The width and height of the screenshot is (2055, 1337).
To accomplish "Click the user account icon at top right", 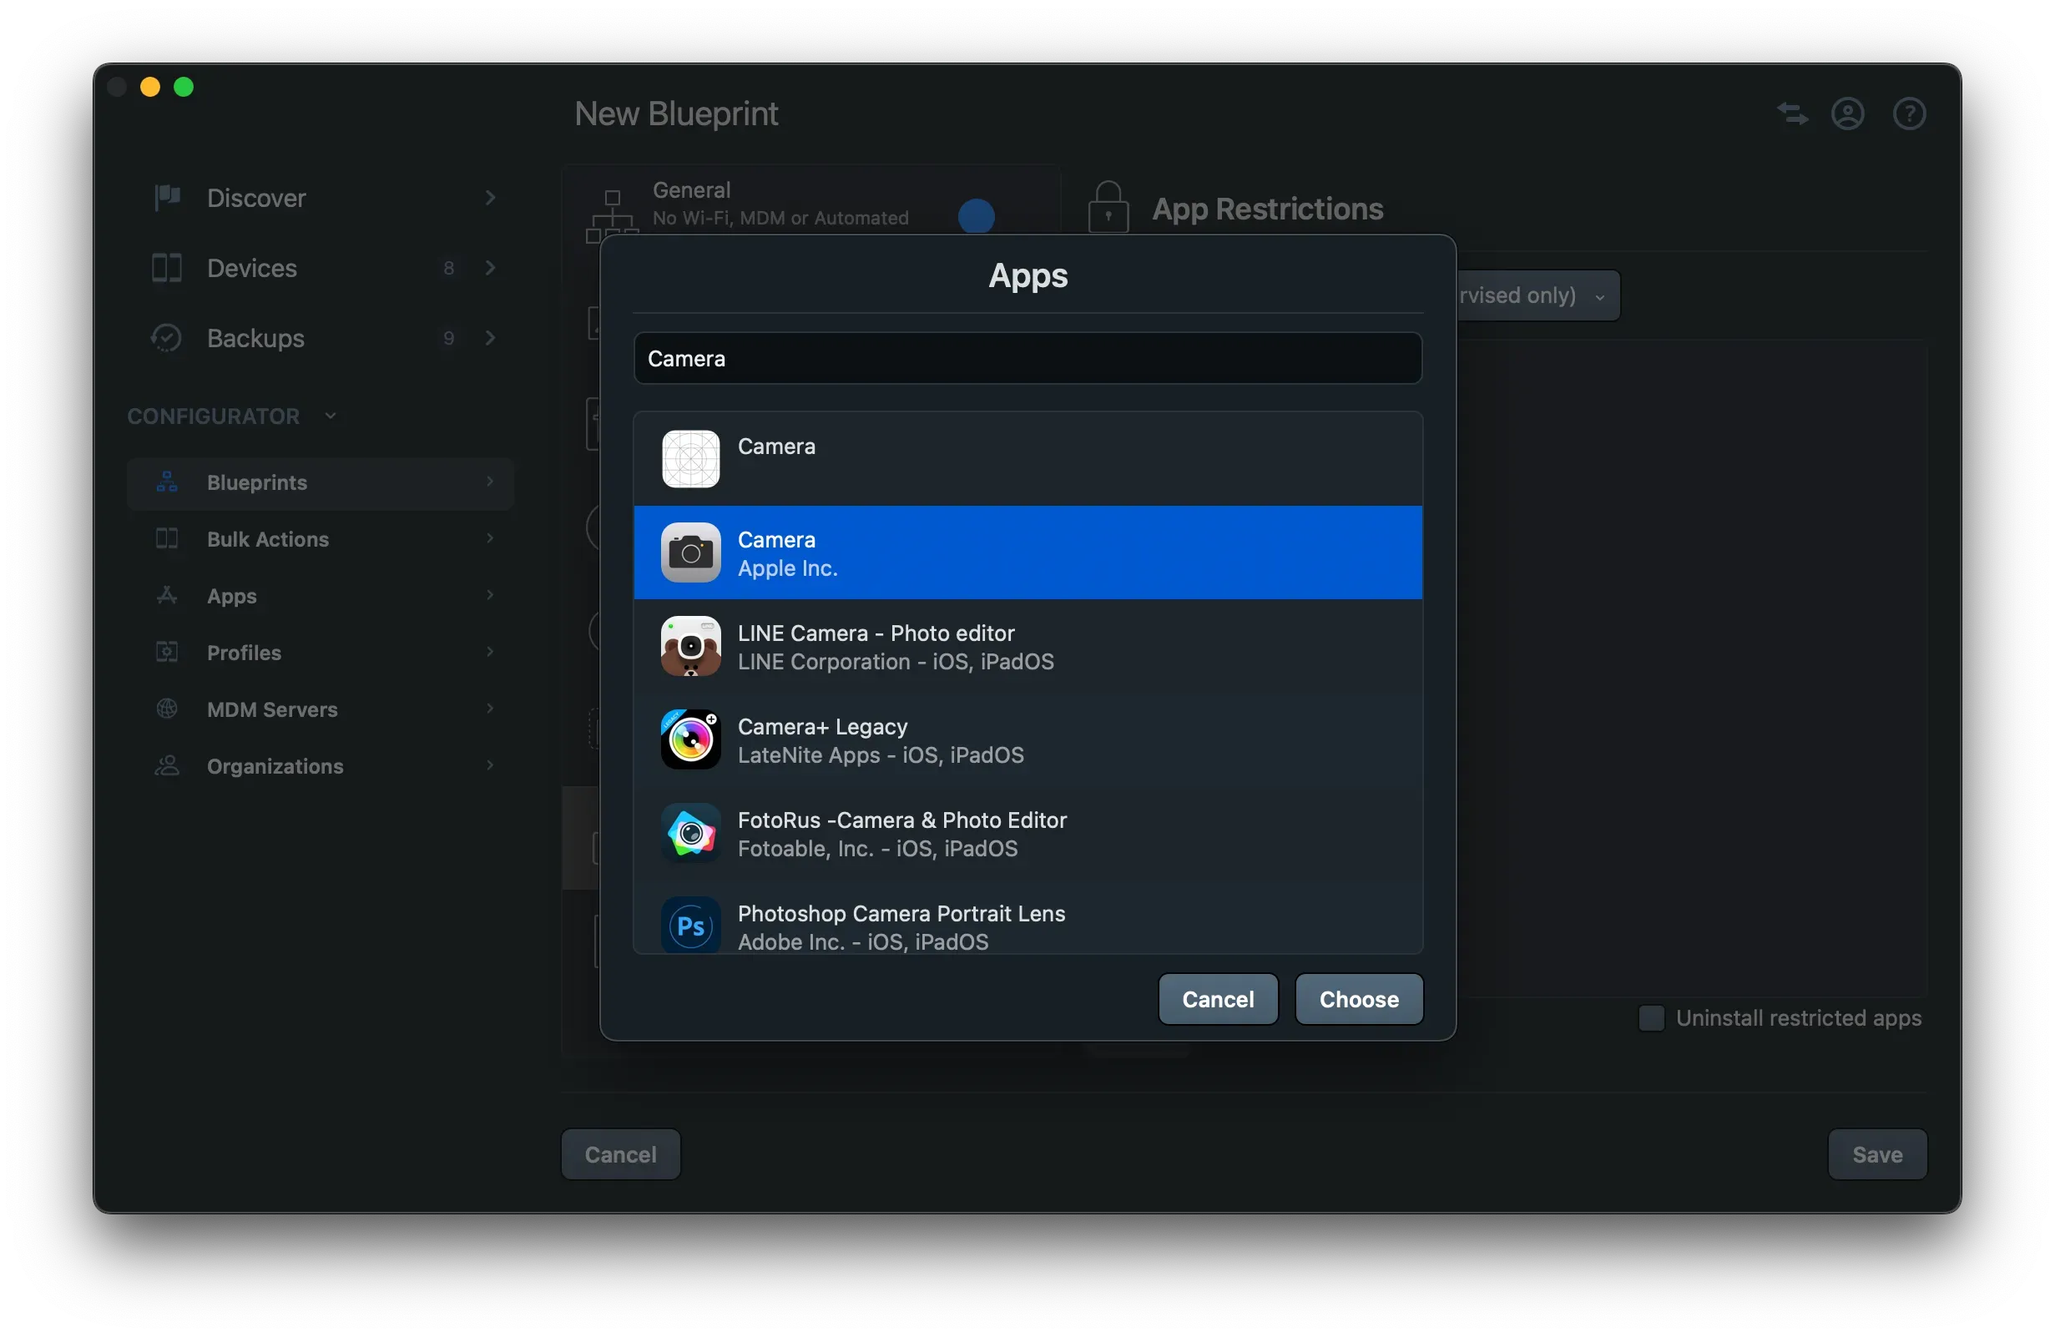I will coord(1847,113).
